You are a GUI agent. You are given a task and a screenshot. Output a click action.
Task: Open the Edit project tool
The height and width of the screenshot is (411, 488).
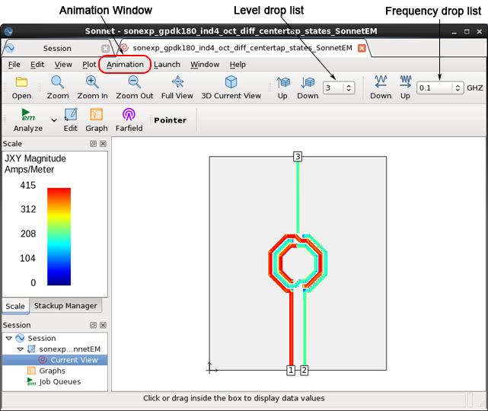click(x=71, y=120)
